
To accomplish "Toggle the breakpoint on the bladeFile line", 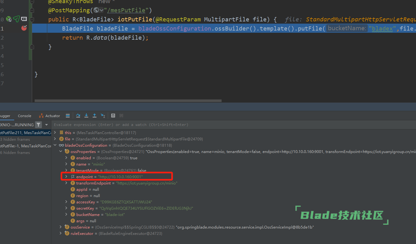I will pyautogui.click(x=24, y=28).
